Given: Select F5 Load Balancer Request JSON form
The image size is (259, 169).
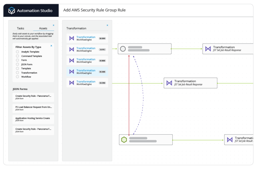Looking at the screenshot, I should [33, 108].
